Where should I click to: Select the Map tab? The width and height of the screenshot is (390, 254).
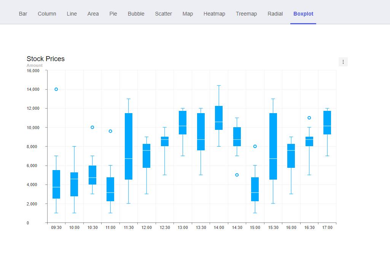(188, 14)
